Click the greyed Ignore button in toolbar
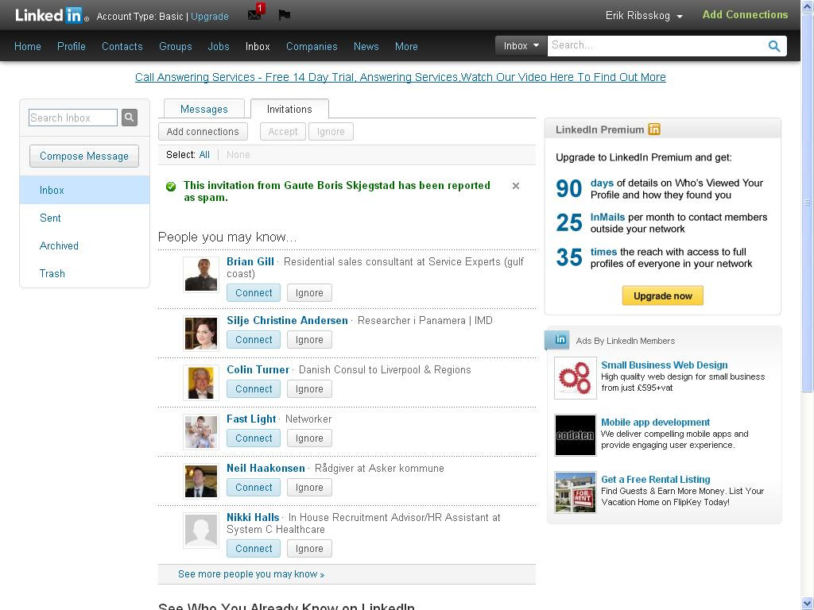 (331, 132)
